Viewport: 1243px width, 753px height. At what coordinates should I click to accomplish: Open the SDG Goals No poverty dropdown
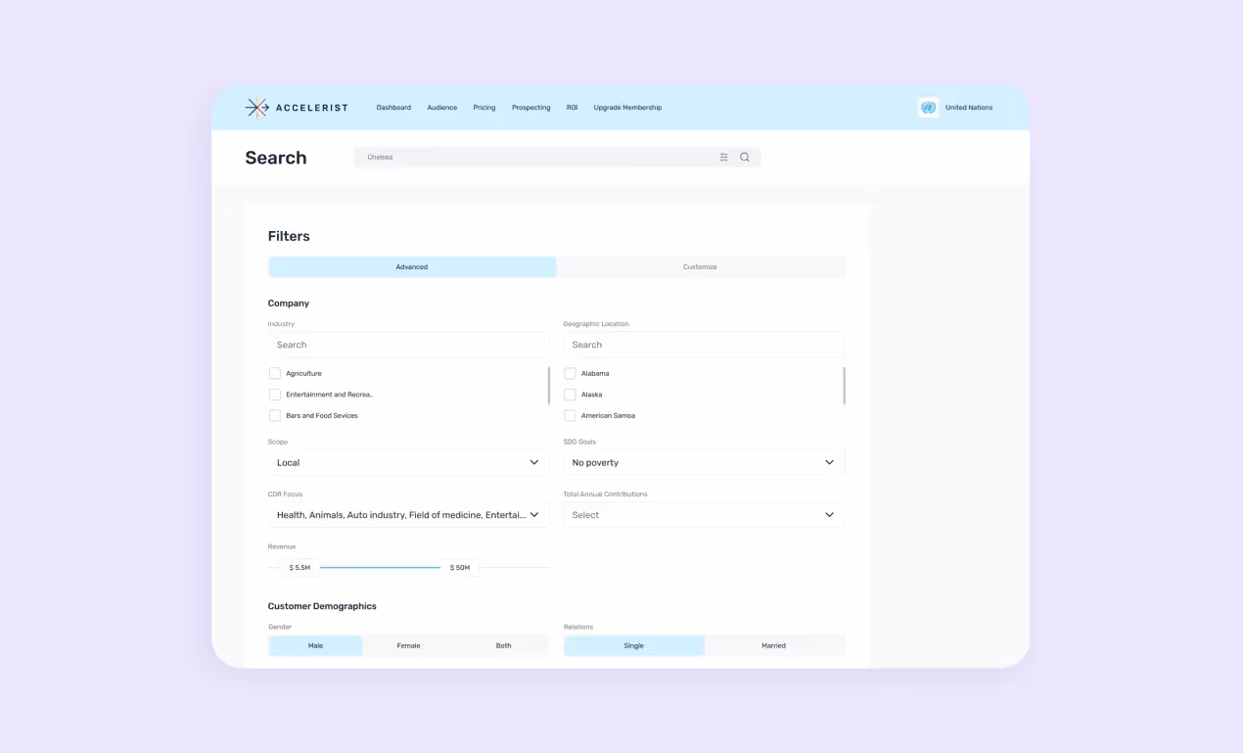703,462
